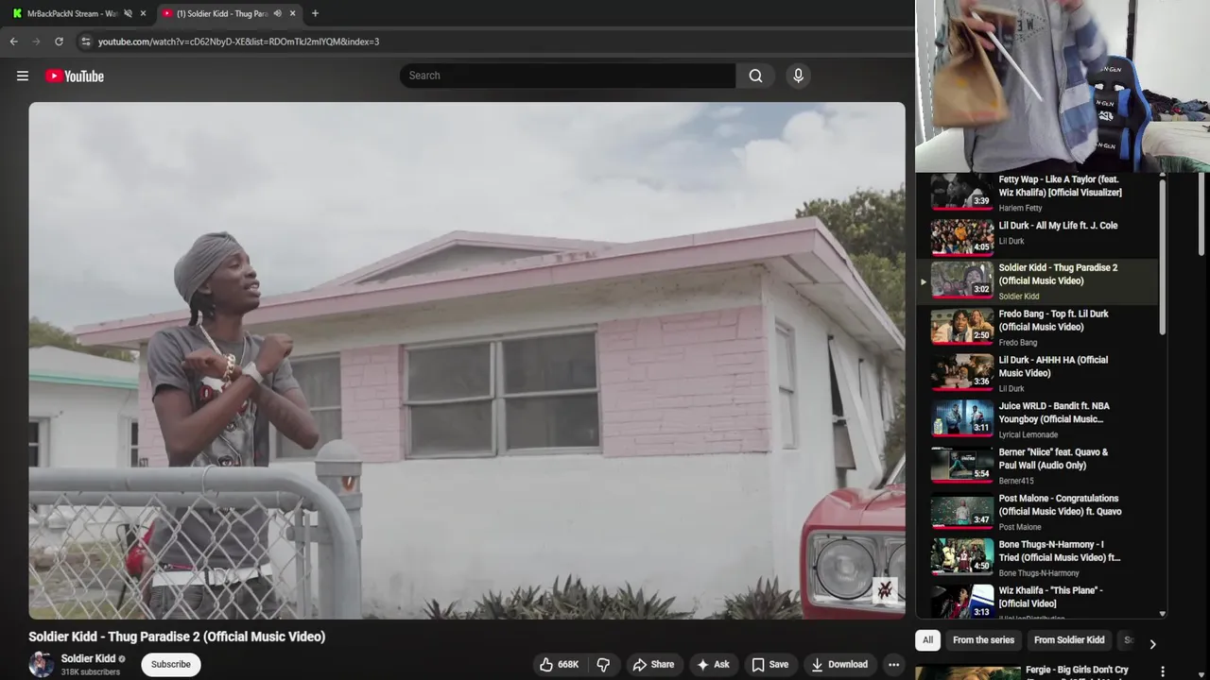Select From the series chip
The image size is (1210, 680).
[x=983, y=640]
